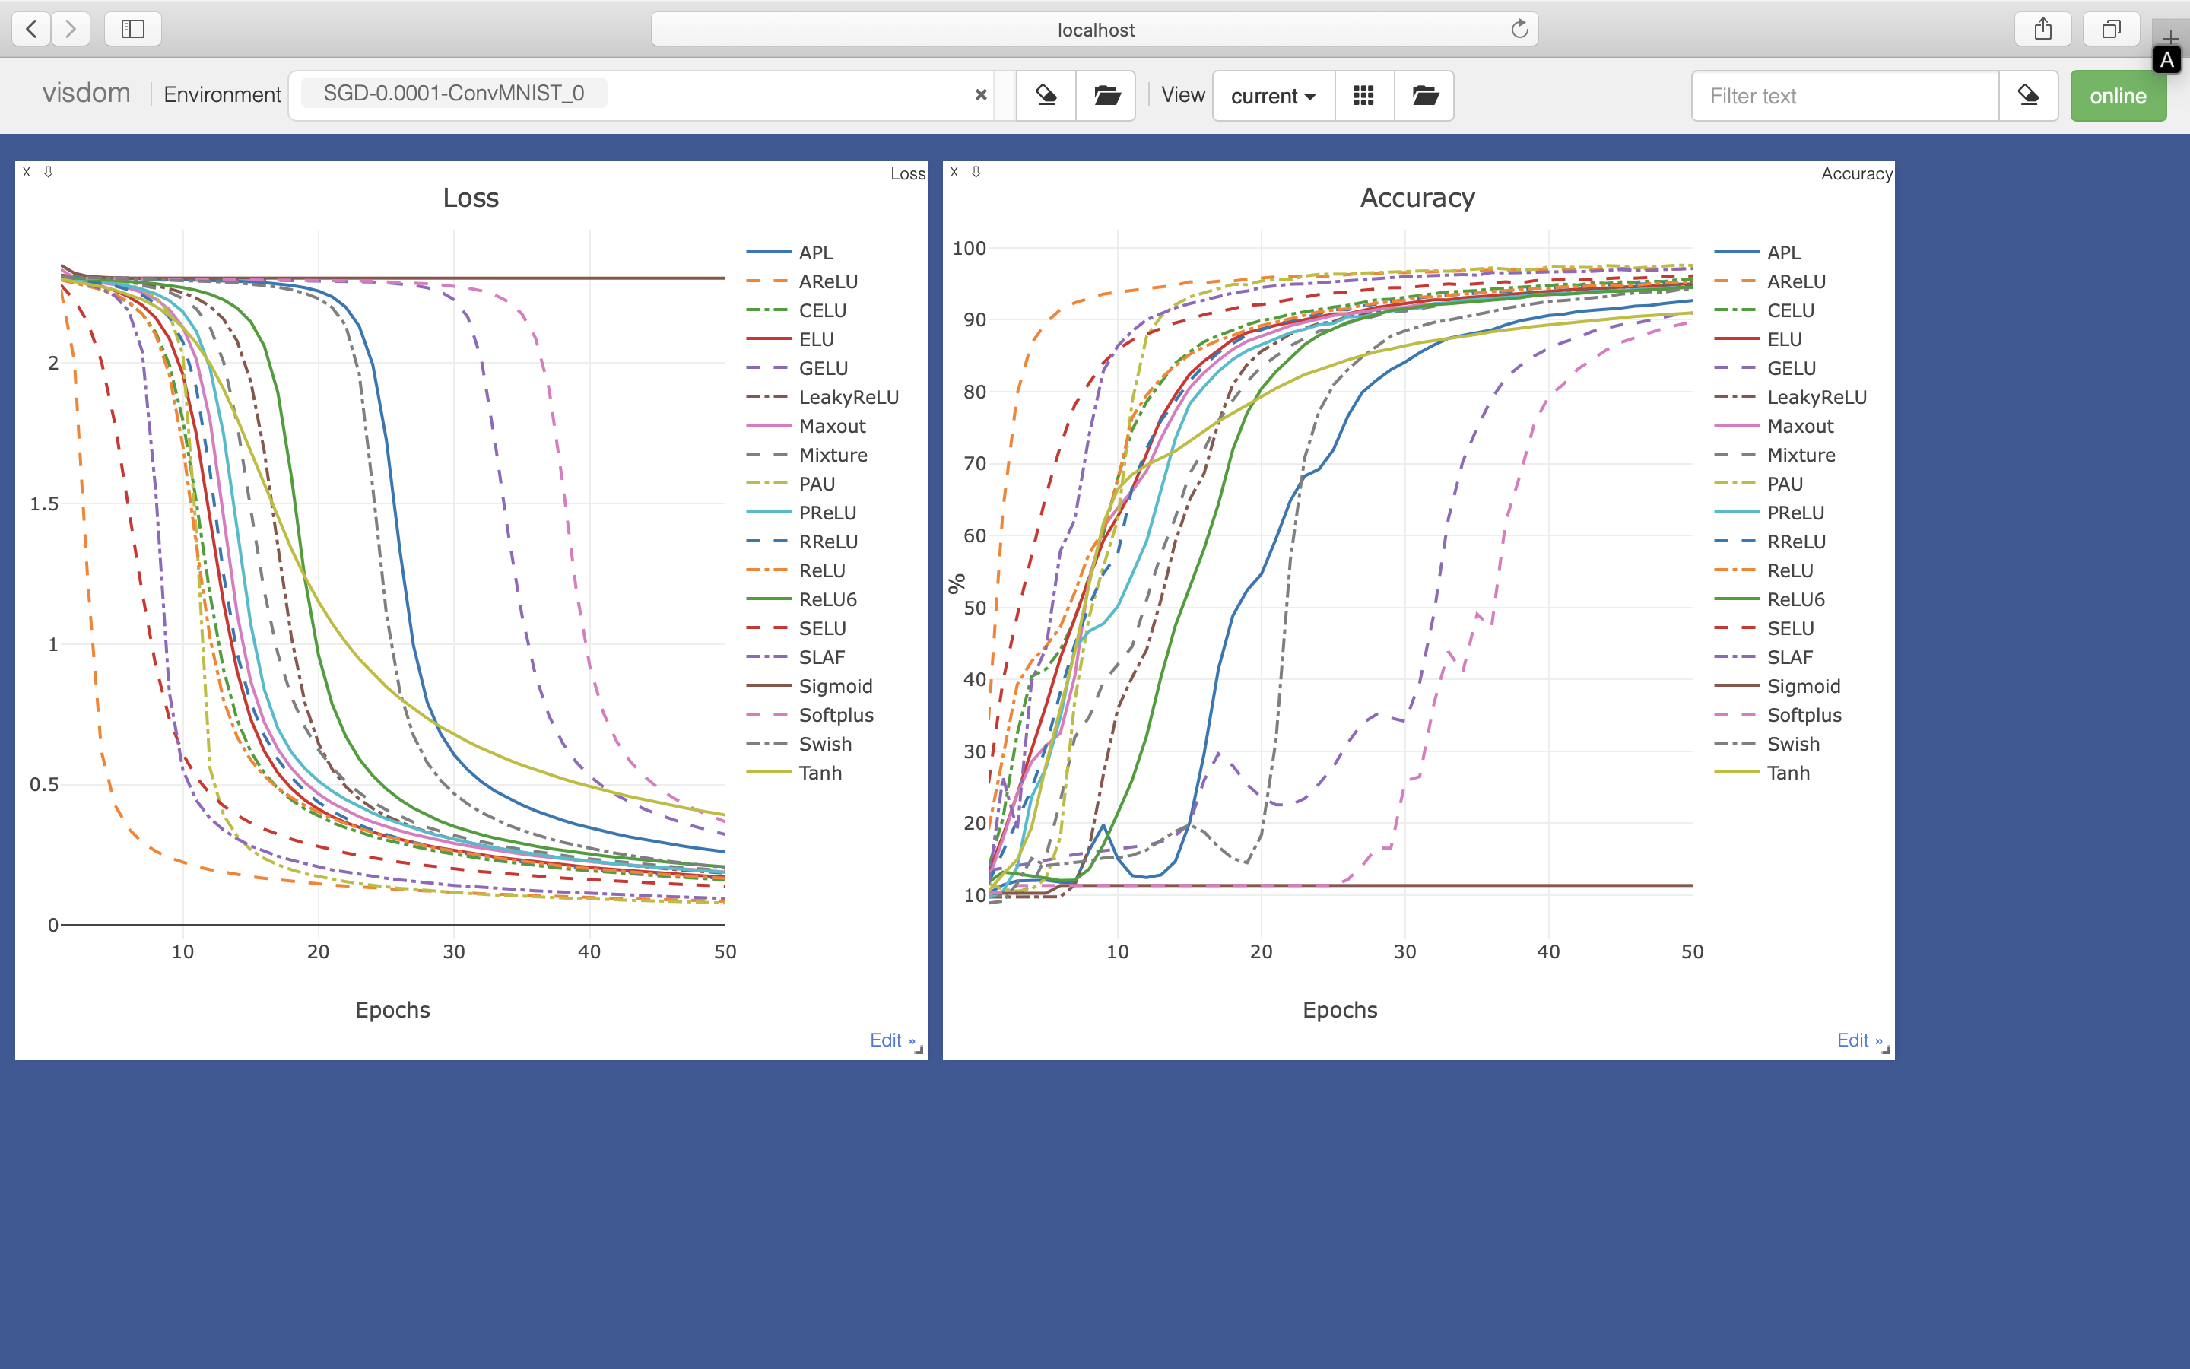
Task: Reload the localhost page
Action: click(x=1519, y=29)
